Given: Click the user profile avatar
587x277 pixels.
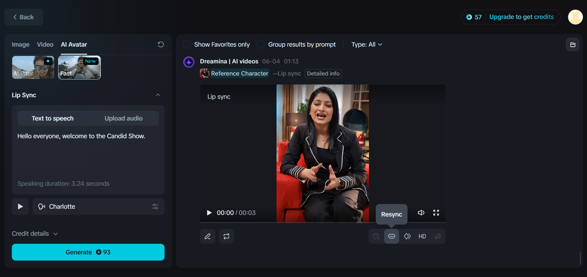Looking at the screenshot, I should [575, 17].
